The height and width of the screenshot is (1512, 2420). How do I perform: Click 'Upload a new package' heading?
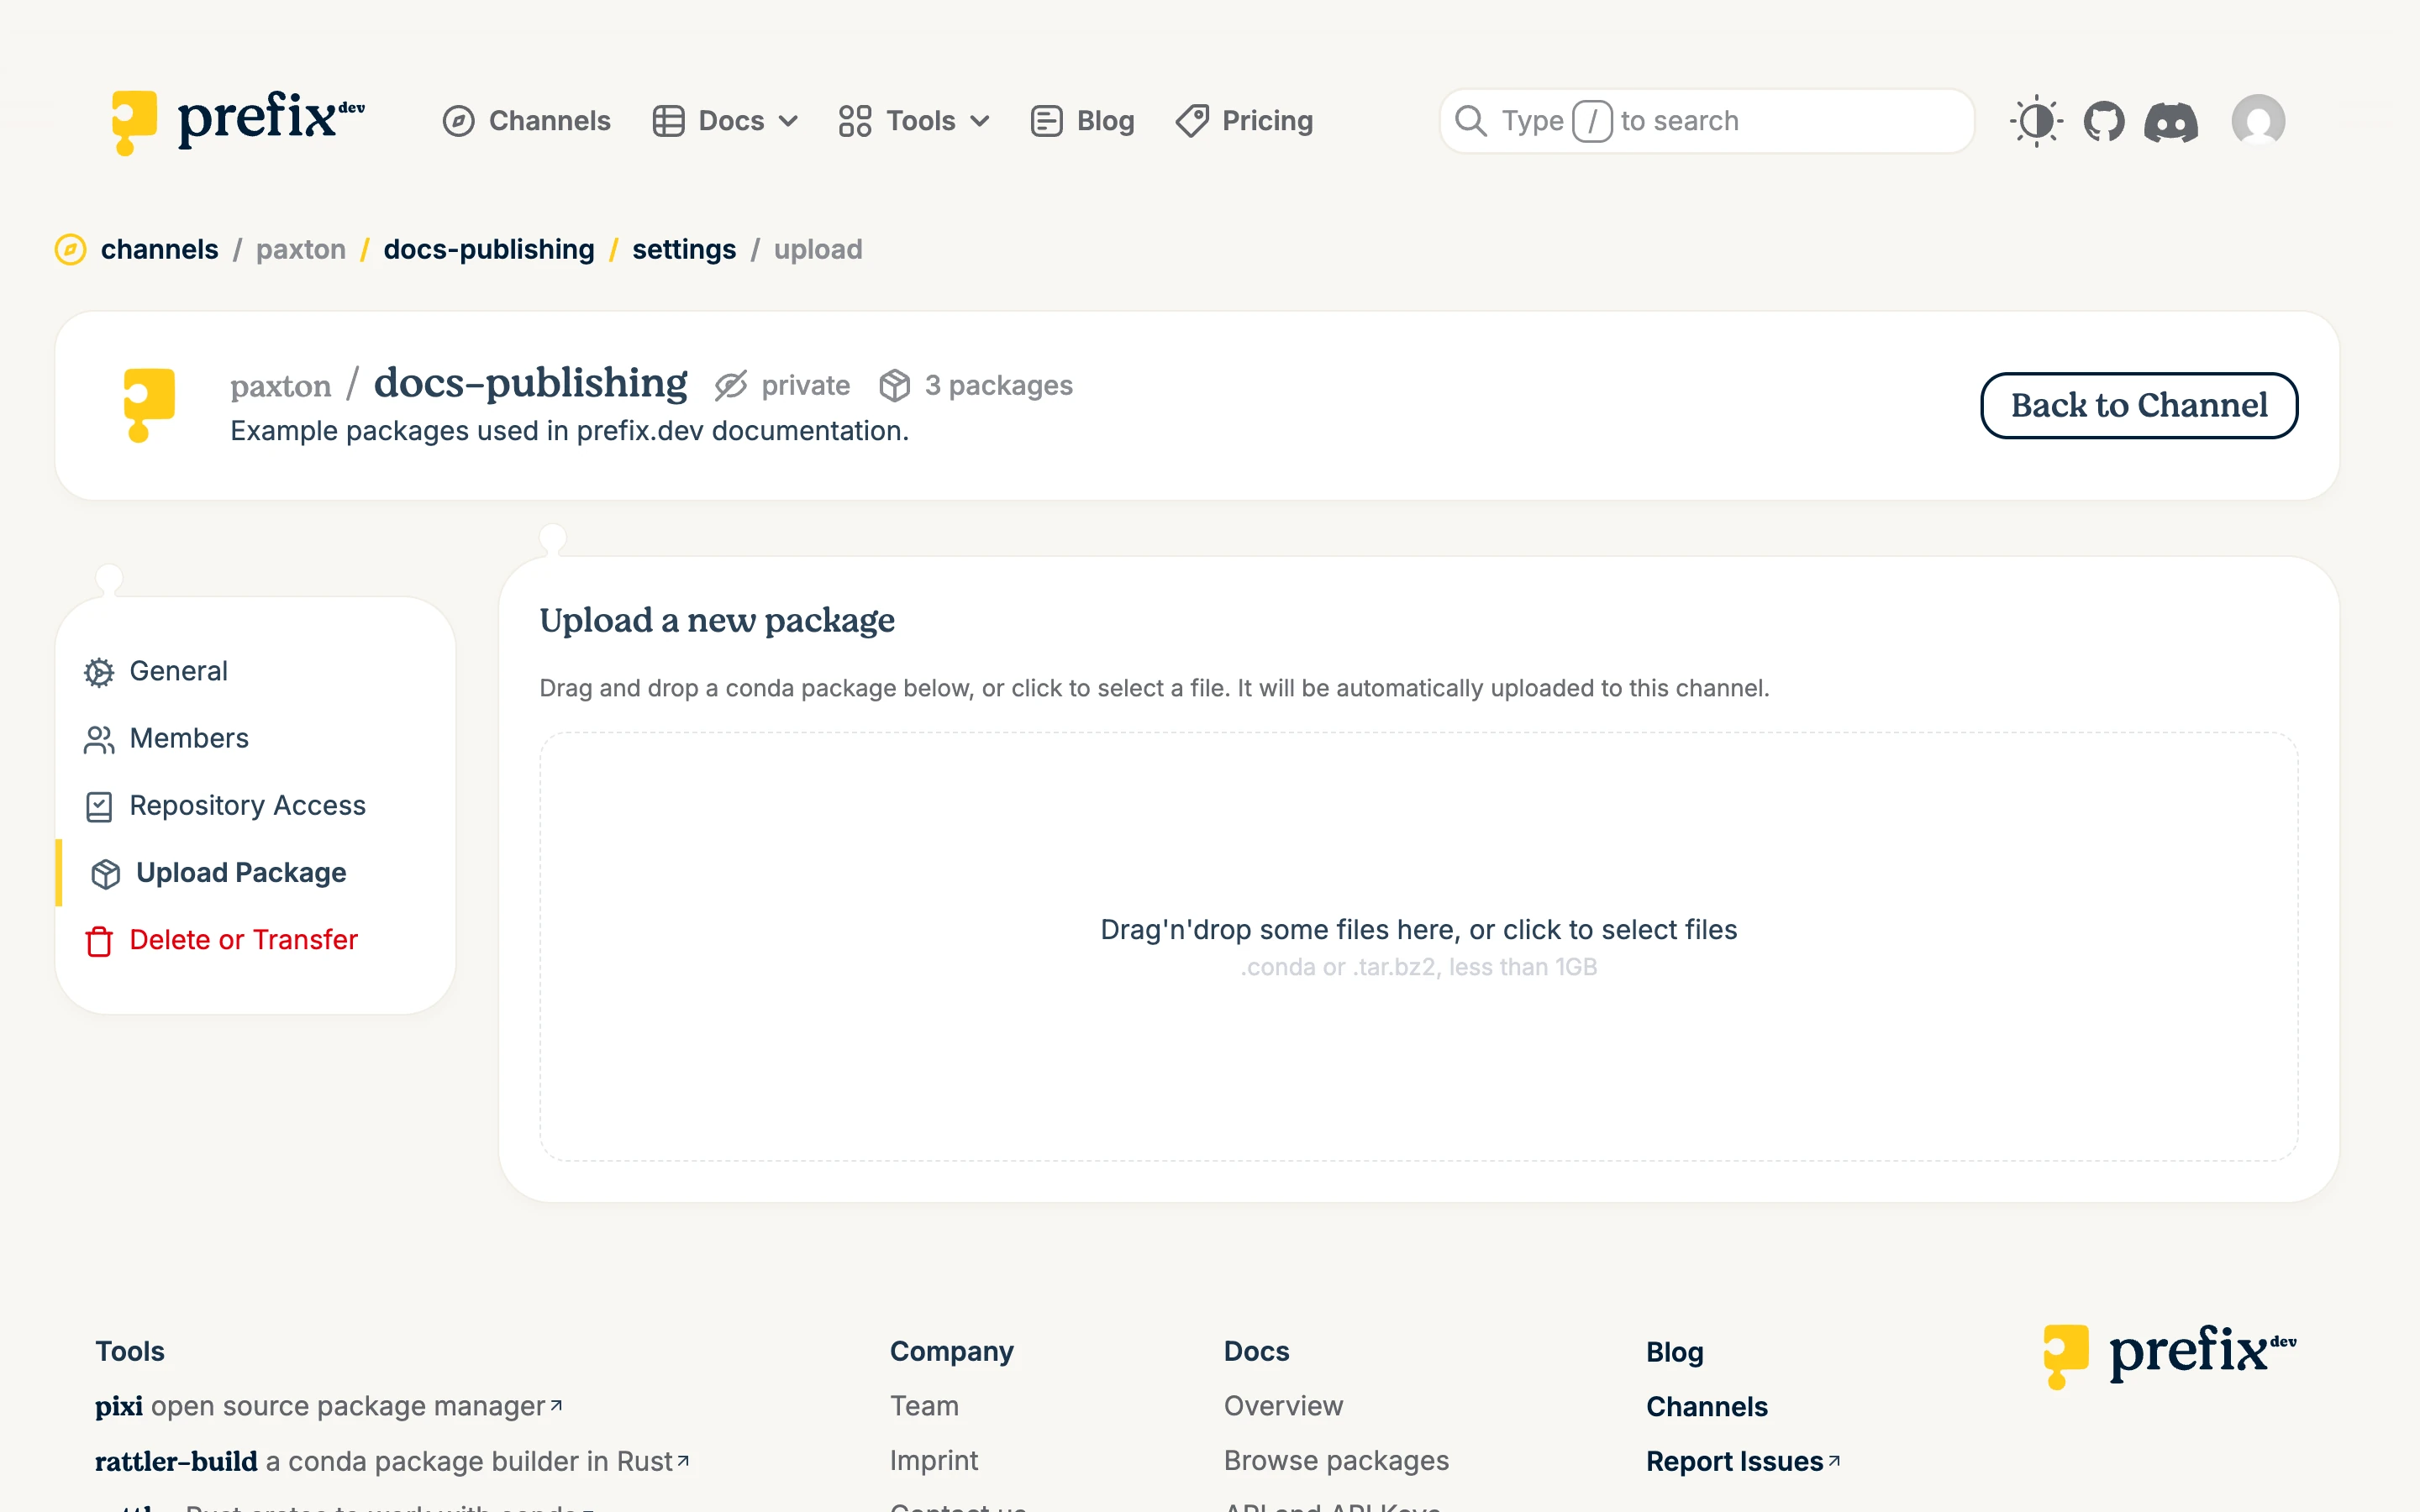pos(717,621)
